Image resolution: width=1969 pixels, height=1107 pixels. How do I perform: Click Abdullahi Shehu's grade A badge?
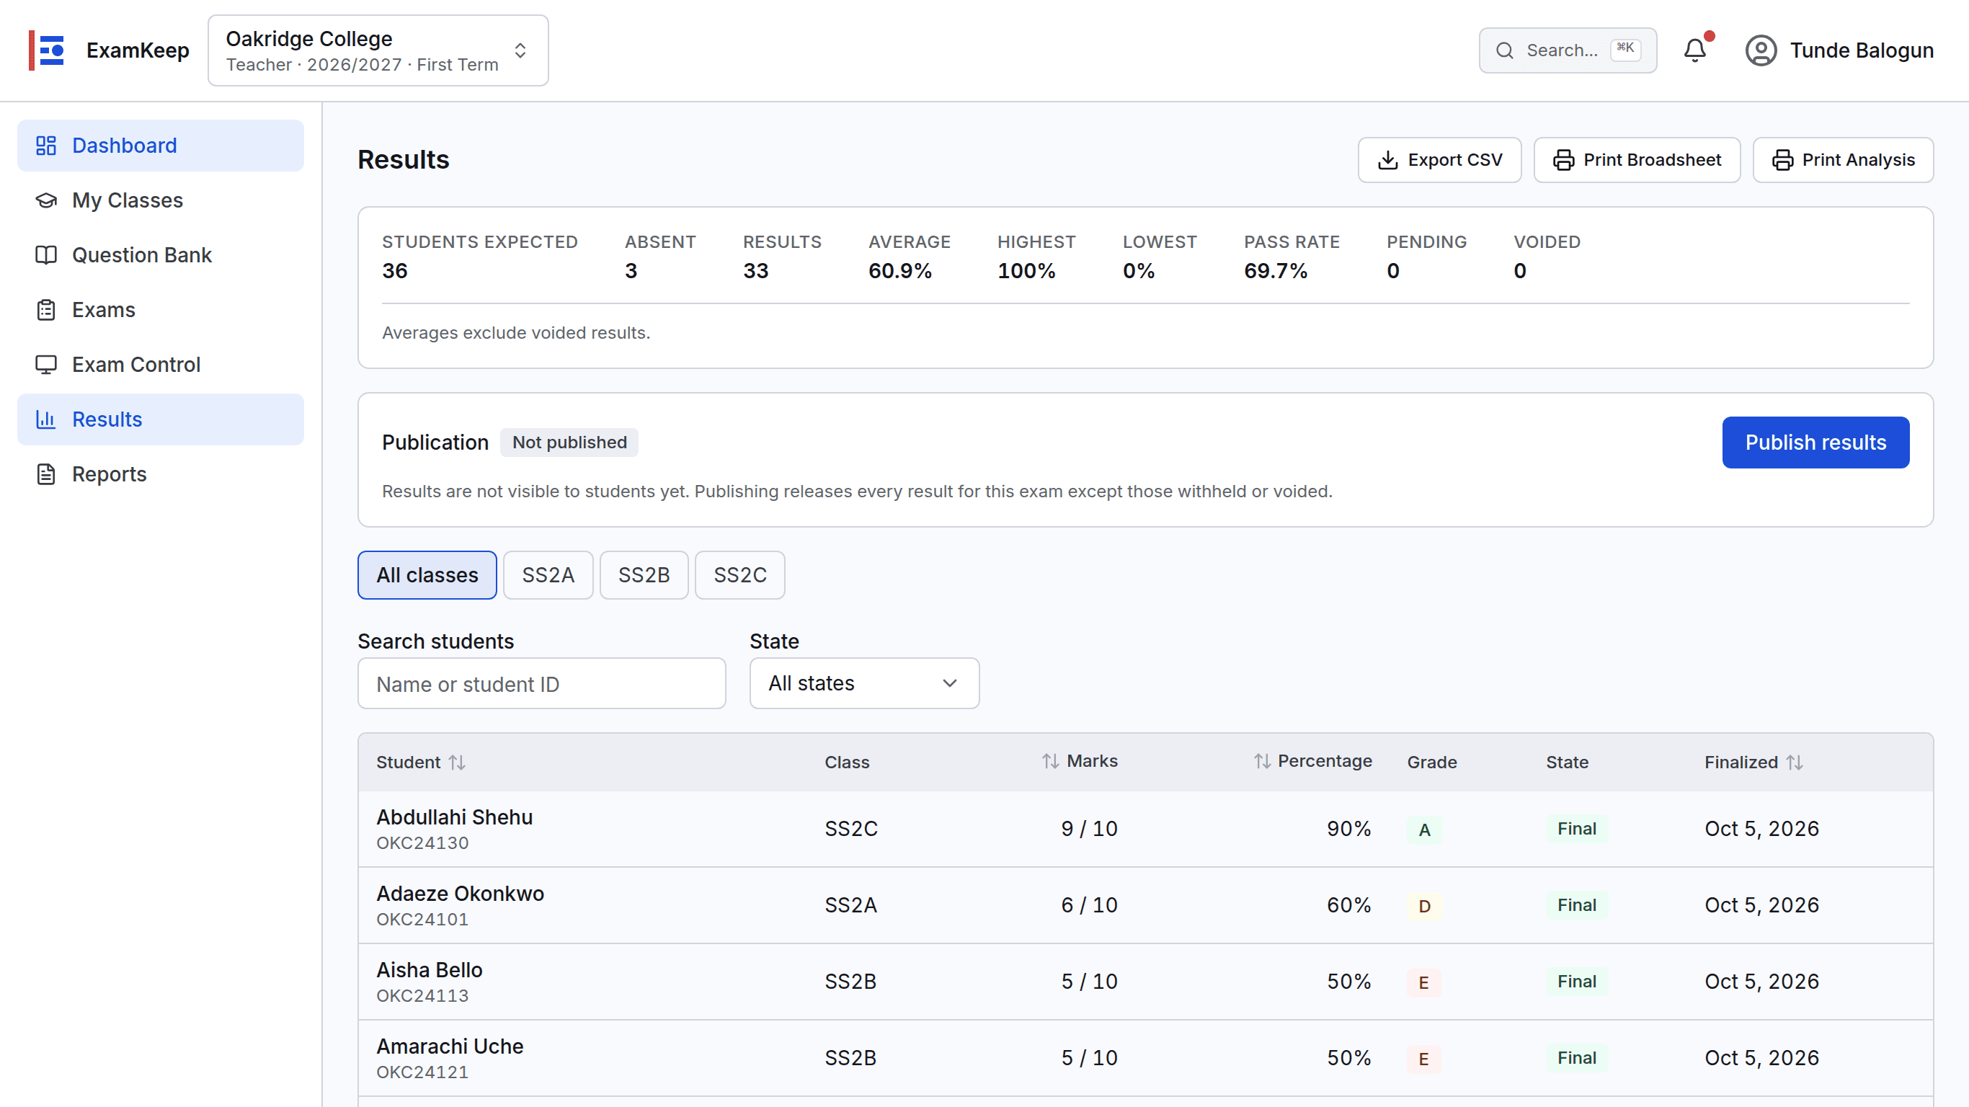pyautogui.click(x=1424, y=830)
